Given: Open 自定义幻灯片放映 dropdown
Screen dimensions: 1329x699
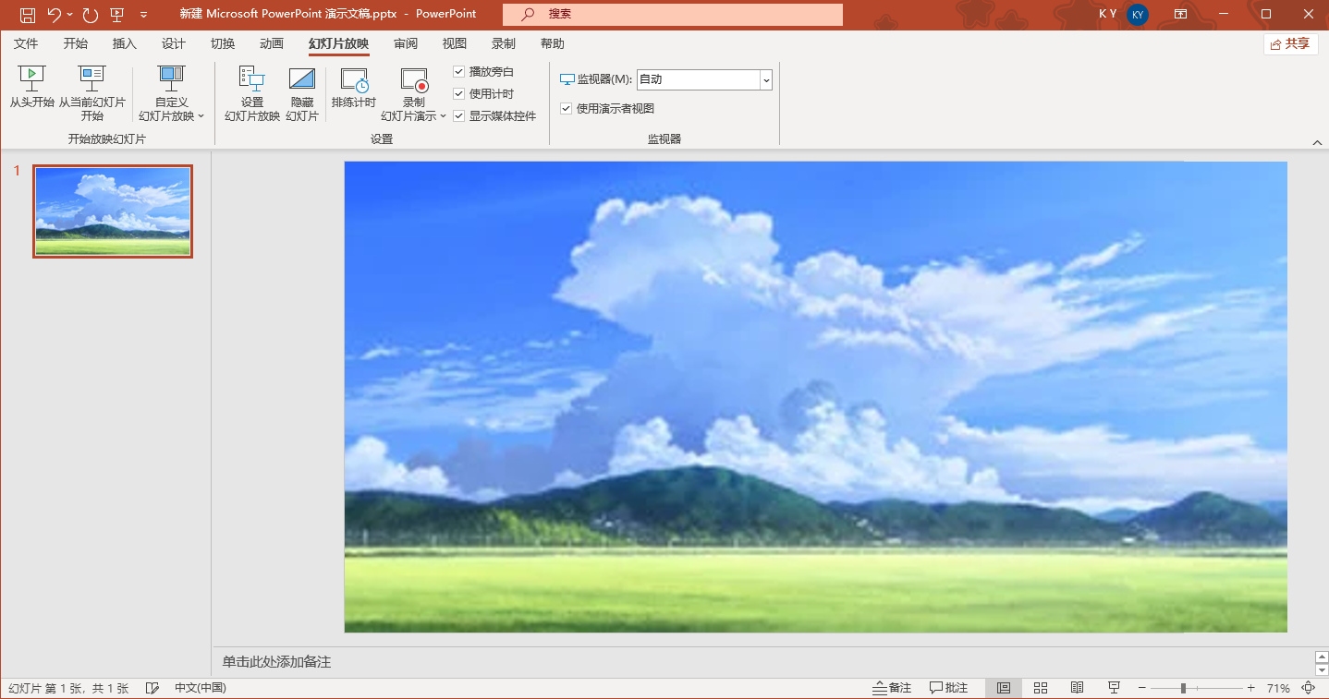Looking at the screenshot, I should [172, 94].
